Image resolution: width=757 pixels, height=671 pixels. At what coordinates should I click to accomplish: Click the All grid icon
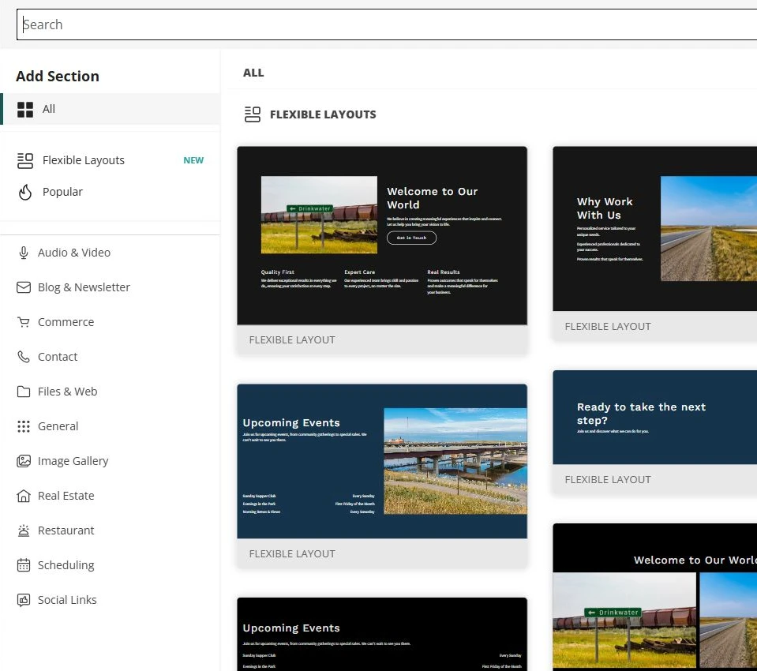25,110
